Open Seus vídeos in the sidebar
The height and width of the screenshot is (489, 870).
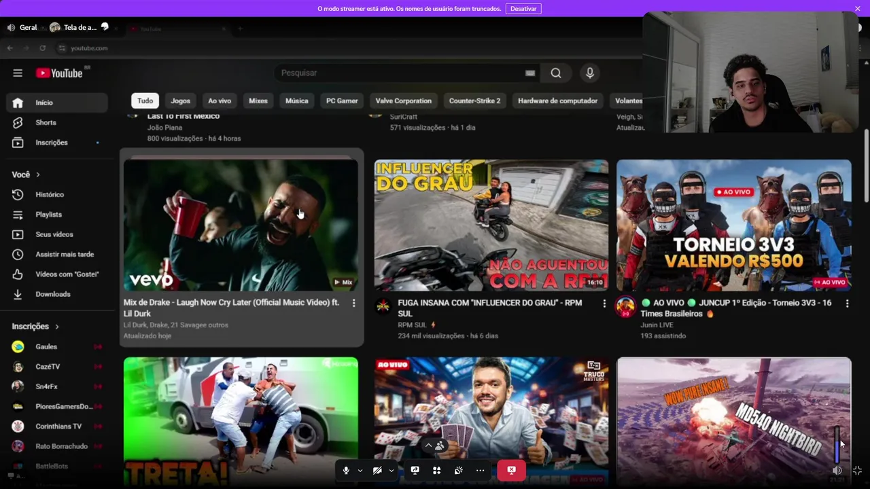point(57,234)
